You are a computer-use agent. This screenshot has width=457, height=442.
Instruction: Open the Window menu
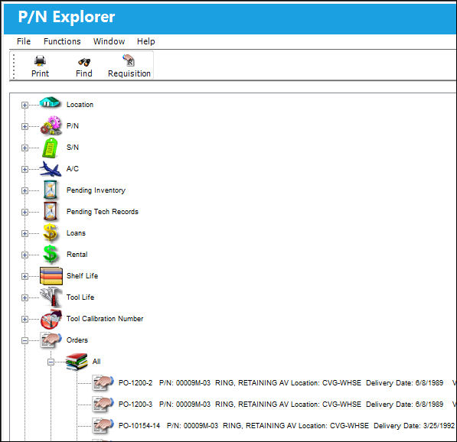tap(109, 41)
